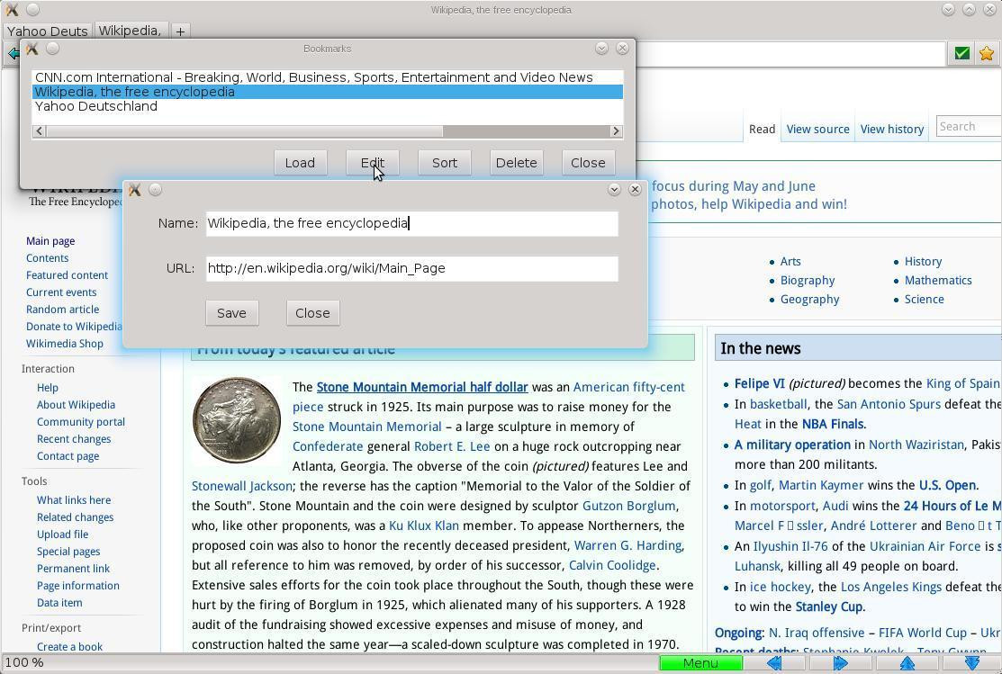Save the edited bookmark
1002x674 pixels.
tap(232, 313)
